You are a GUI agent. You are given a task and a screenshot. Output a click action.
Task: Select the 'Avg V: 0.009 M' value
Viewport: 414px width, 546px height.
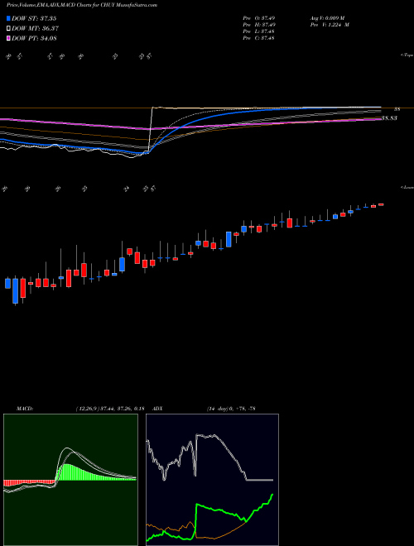pos(329,17)
